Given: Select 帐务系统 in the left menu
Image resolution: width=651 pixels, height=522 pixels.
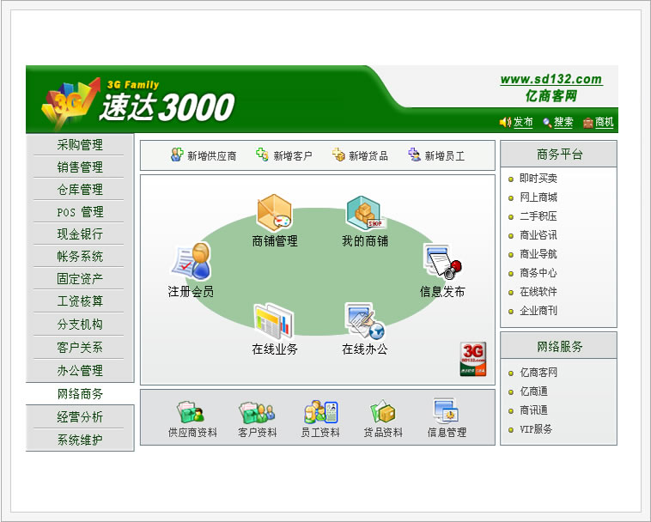Looking at the screenshot, I should [80, 257].
